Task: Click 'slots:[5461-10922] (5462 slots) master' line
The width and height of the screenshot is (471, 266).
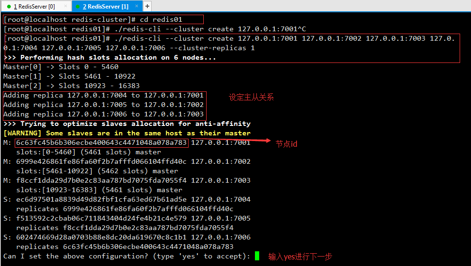Action: tap(97, 171)
